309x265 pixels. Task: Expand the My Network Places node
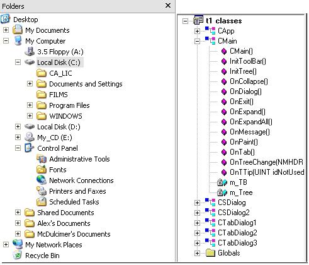click(6, 244)
